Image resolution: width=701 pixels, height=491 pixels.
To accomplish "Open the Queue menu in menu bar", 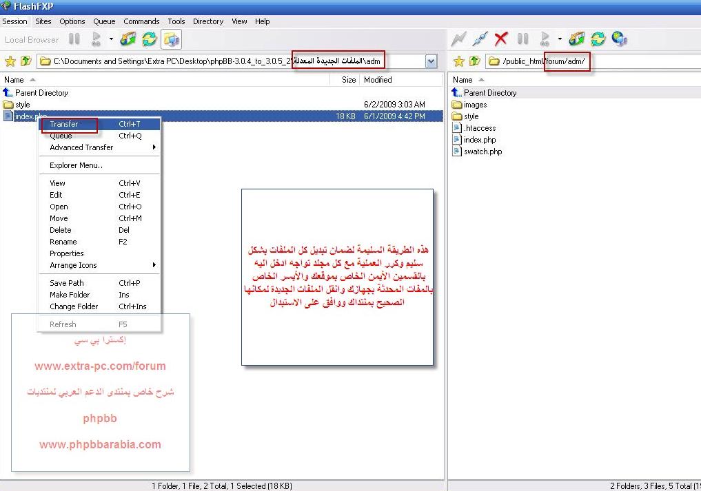I will point(104,21).
